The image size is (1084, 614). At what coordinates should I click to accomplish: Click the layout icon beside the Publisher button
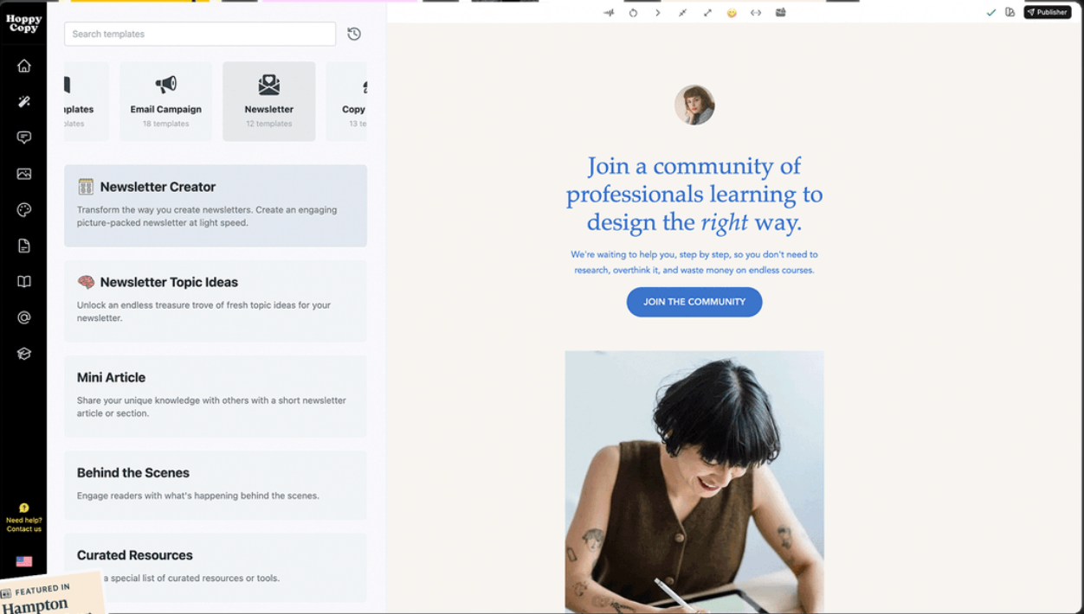coord(1010,13)
